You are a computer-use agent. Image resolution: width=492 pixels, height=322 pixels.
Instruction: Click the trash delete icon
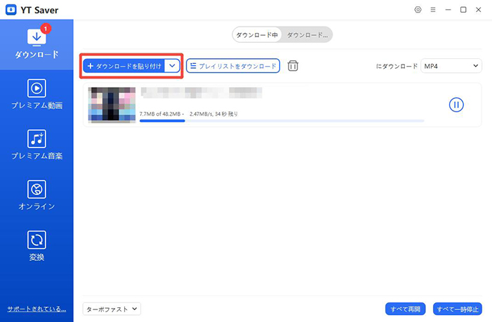click(293, 66)
